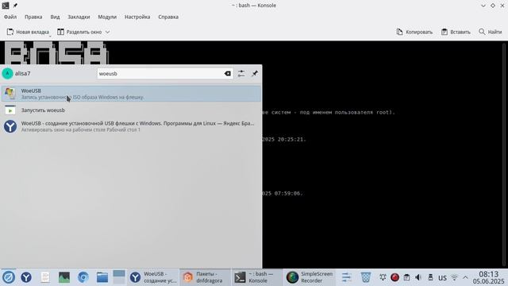Screen dimensions: 508x286
Task: Open the notifications tray icon
Action: (383, 277)
